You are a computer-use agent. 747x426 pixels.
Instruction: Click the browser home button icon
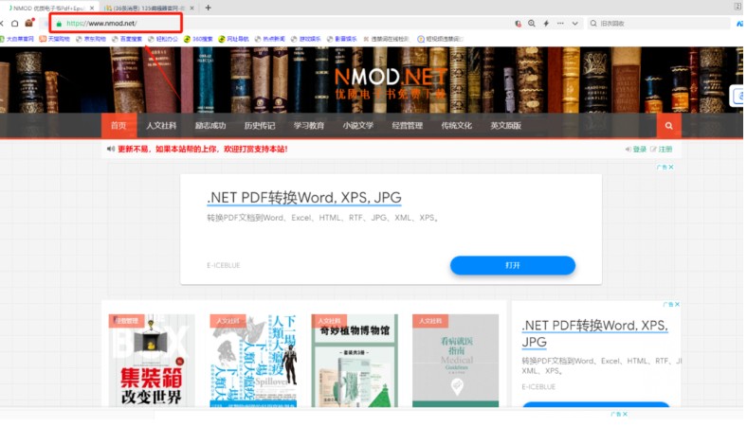pyautogui.click(x=14, y=23)
